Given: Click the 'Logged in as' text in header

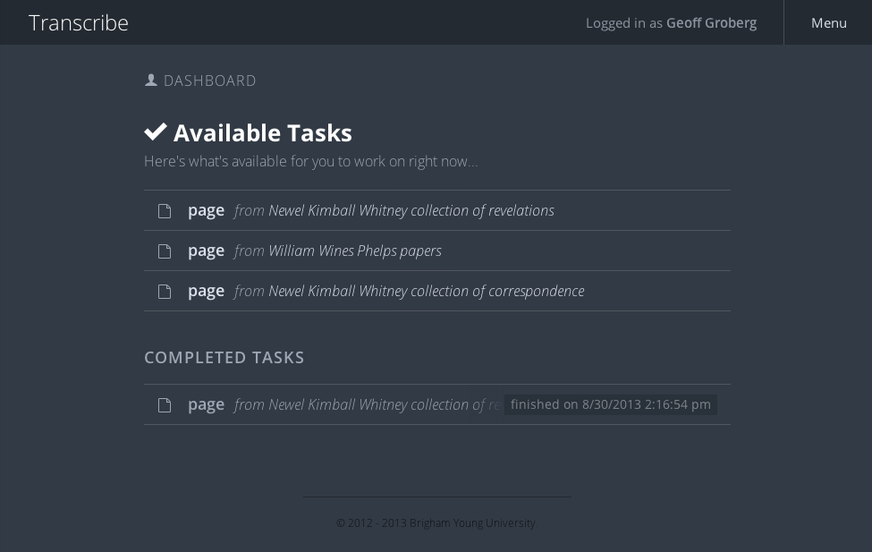Looking at the screenshot, I should tap(624, 23).
